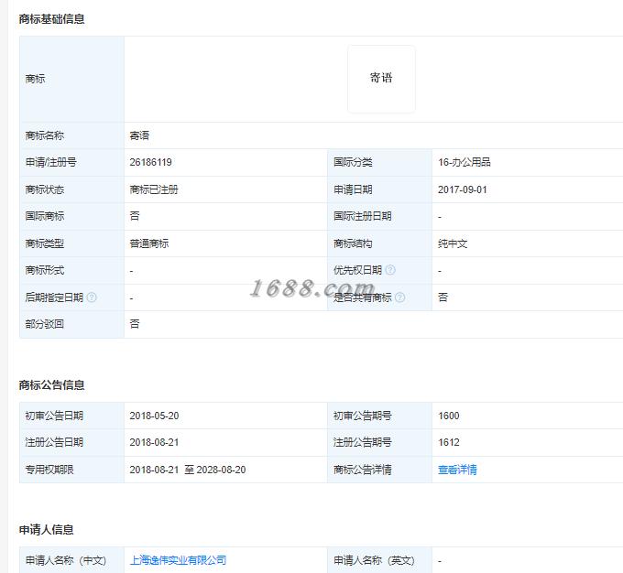Open 查看详情 trademark announcement link
This screenshot has height=573, width=623.
coord(457,470)
